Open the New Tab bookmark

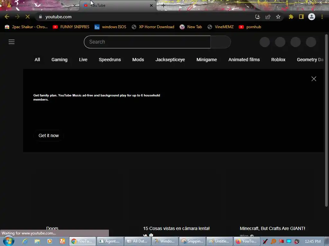click(191, 27)
